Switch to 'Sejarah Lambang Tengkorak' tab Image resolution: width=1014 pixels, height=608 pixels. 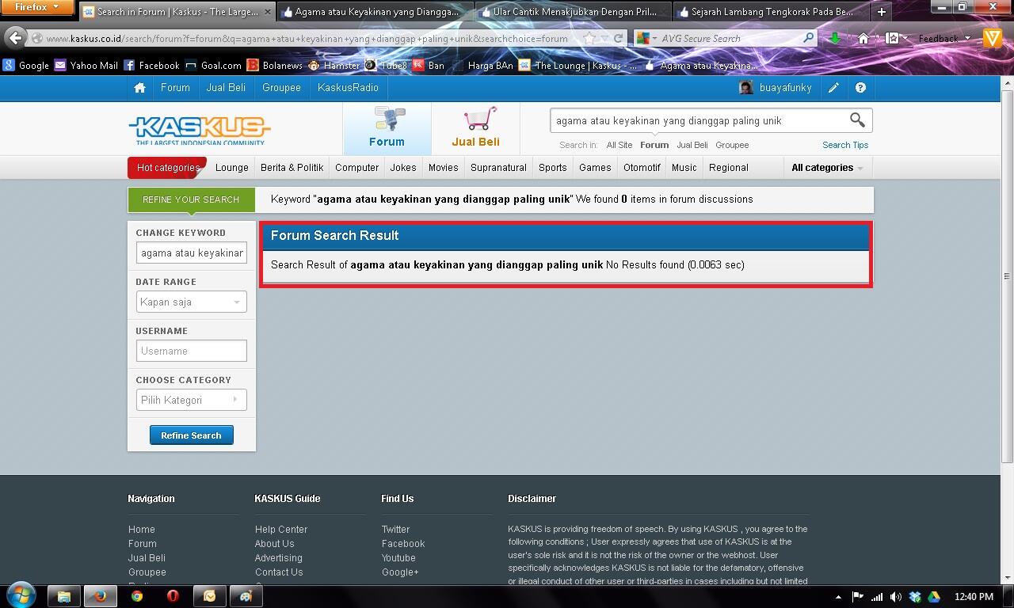(770, 12)
